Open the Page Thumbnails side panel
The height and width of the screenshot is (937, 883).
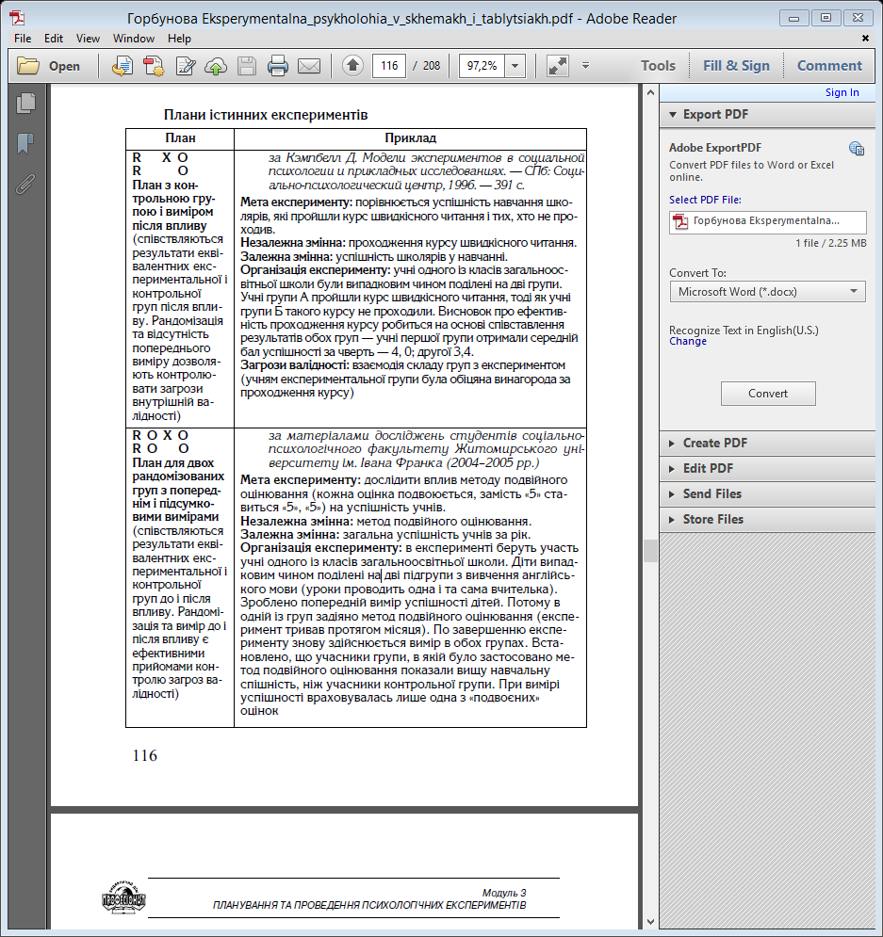tap(25, 104)
